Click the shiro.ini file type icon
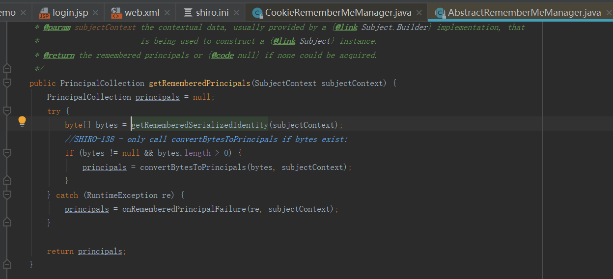 pyautogui.click(x=188, y=13)
